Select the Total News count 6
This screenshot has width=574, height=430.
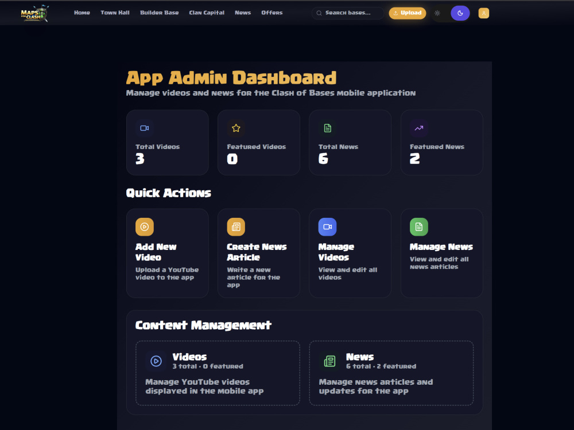[323, 159]
